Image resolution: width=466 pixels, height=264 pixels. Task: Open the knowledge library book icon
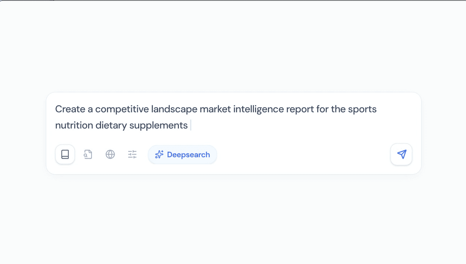coord(65,154)
